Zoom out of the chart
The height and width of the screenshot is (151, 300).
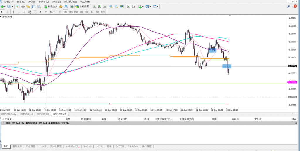click(116, 6)
